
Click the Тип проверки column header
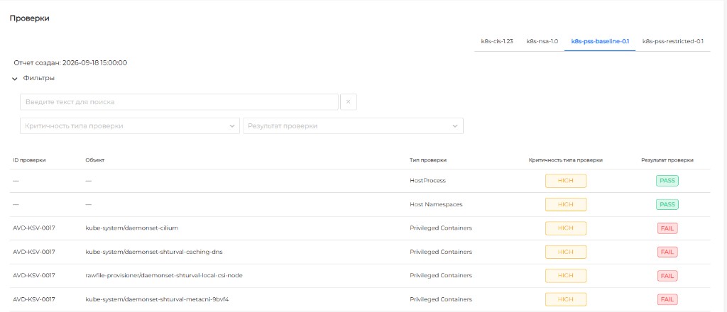[x=428, y=160]
